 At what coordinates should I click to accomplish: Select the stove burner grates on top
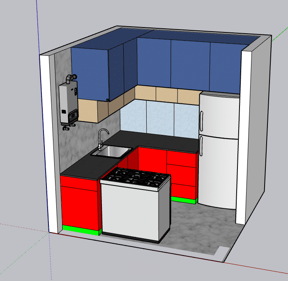(x=136, y=177)
